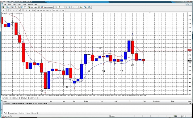Image resolution: width=193 pixels, height=118 pixels.
Task: Expand the Arrows tool dropdown arrow
Action: point(35,10)
